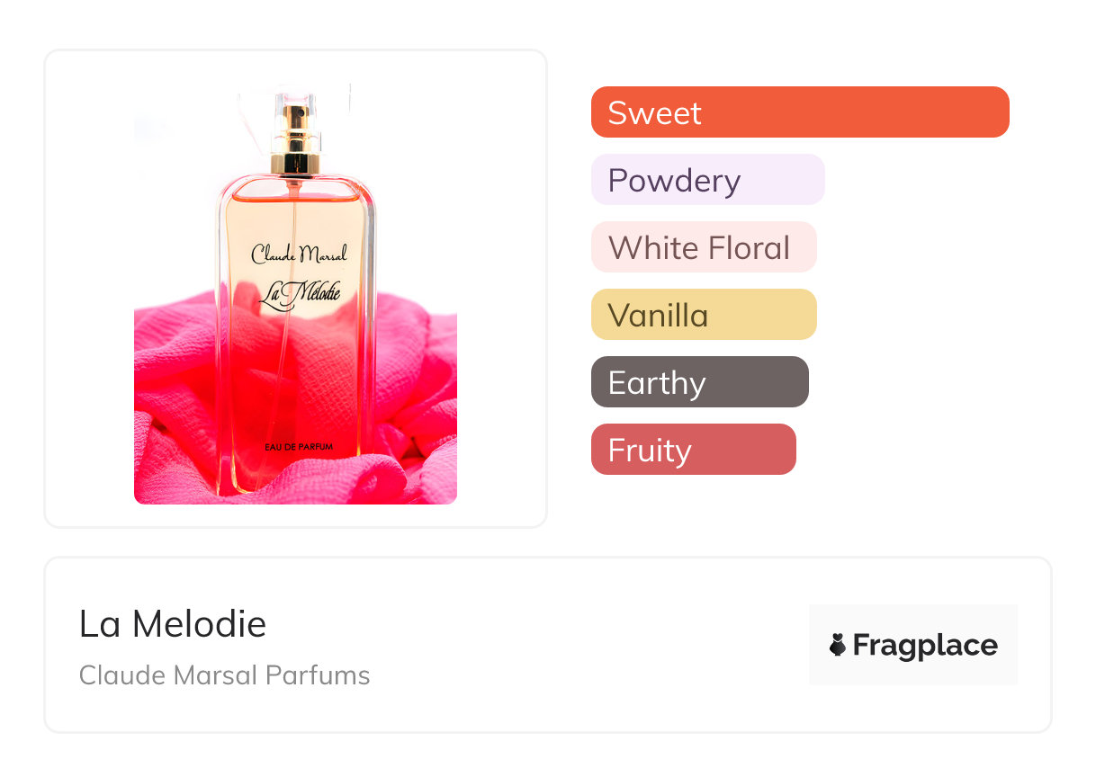Image resolution: width=1096 pixels, height=777 pixels.
Task: Click the Sweet label text
Action: (x=654, y=113)
